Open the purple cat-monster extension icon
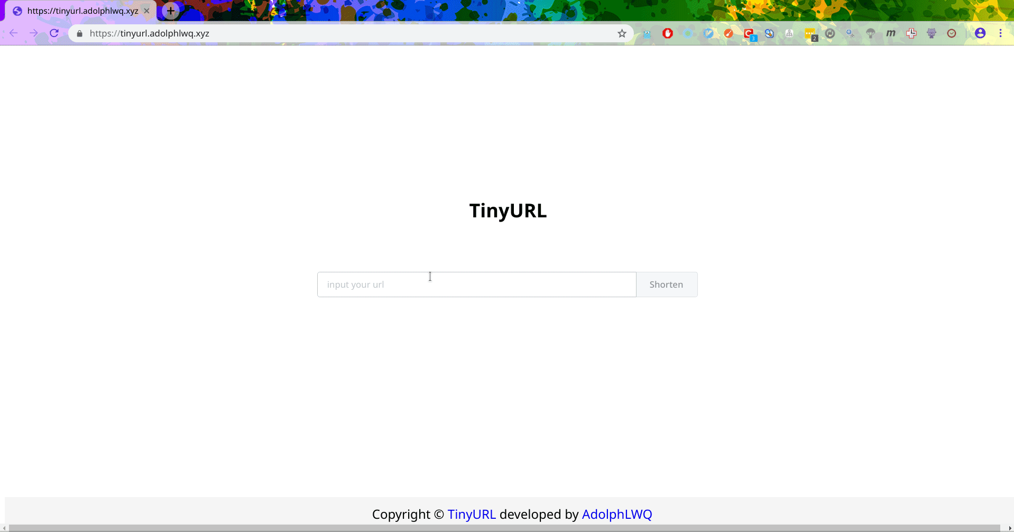 [x=932, y=33]
